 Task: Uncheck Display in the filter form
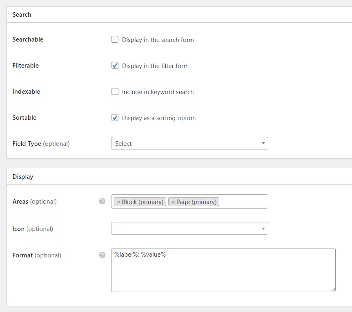(115, 66)
